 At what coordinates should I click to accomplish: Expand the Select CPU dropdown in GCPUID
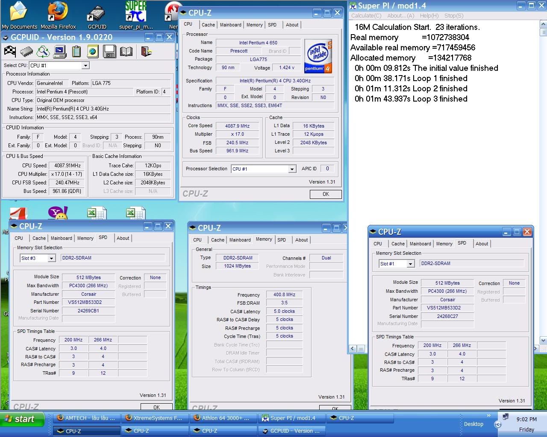coord(85,65)
